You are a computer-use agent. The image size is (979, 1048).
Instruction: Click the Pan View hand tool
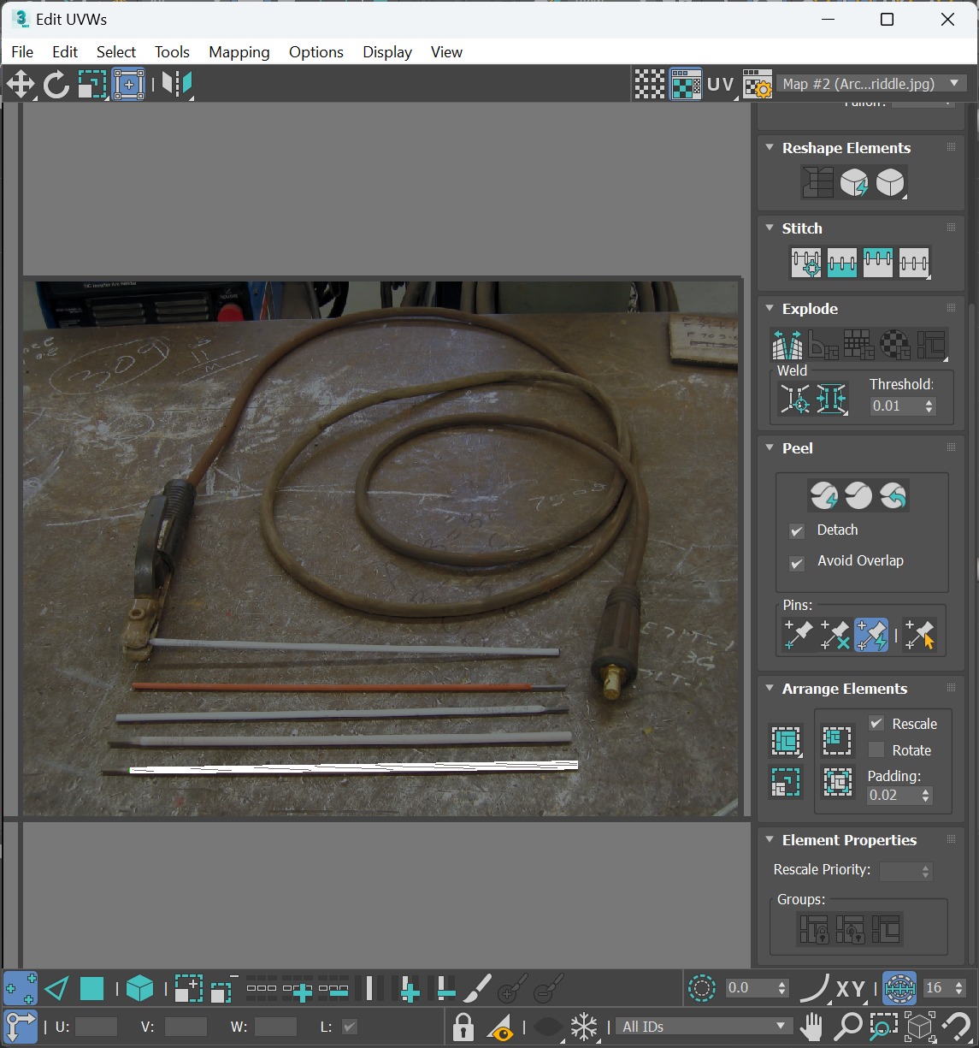point(811,1026)
